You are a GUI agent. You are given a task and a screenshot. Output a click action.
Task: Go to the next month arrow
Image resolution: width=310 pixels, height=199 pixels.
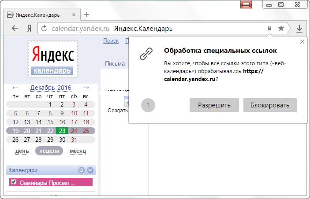pos(86,88)
